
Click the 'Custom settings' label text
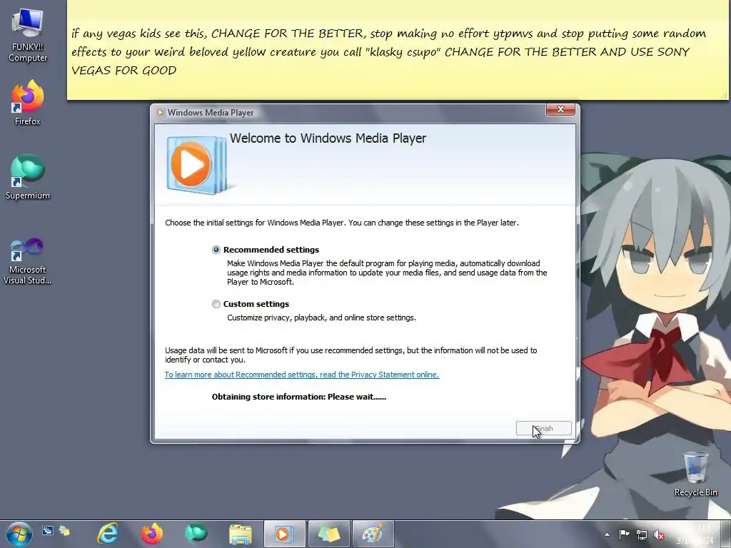click(256, 304)
